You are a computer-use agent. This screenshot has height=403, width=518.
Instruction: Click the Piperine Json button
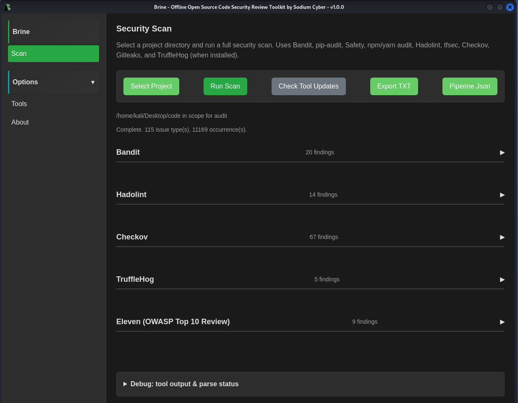(469, 86)
